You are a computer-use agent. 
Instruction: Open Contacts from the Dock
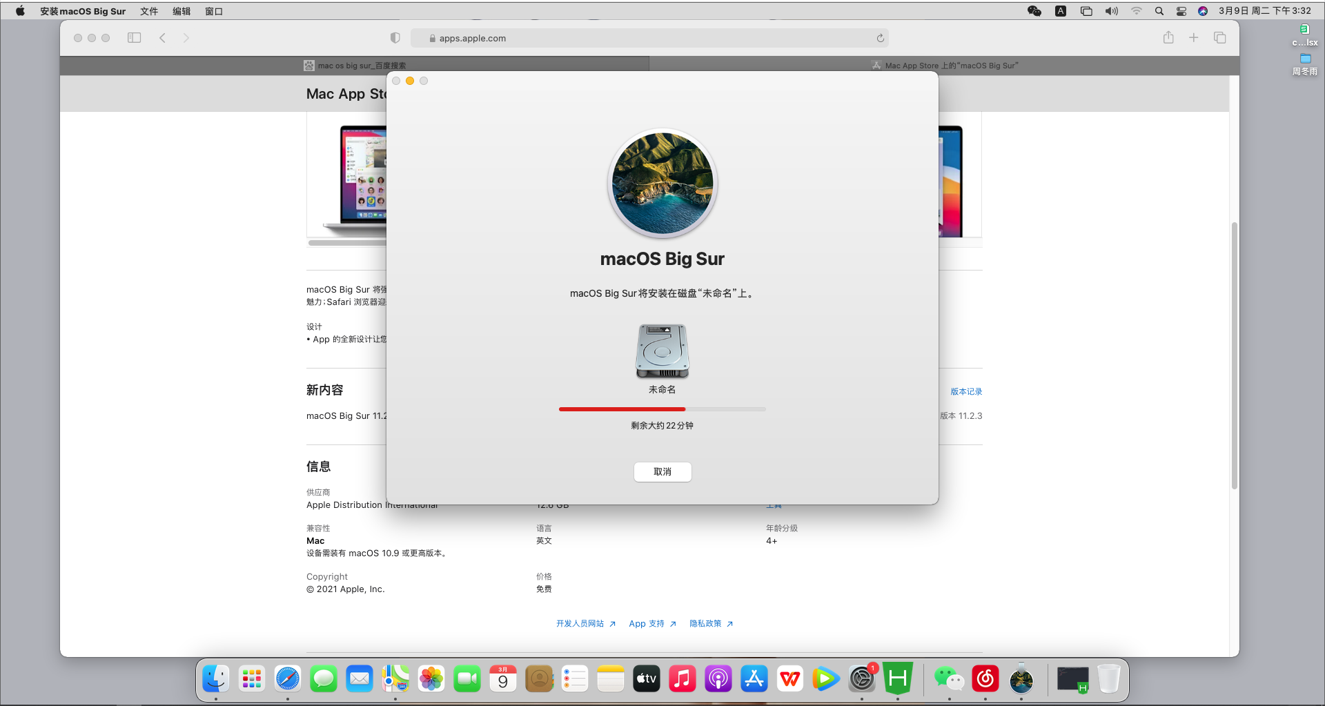tap(539, 679)
